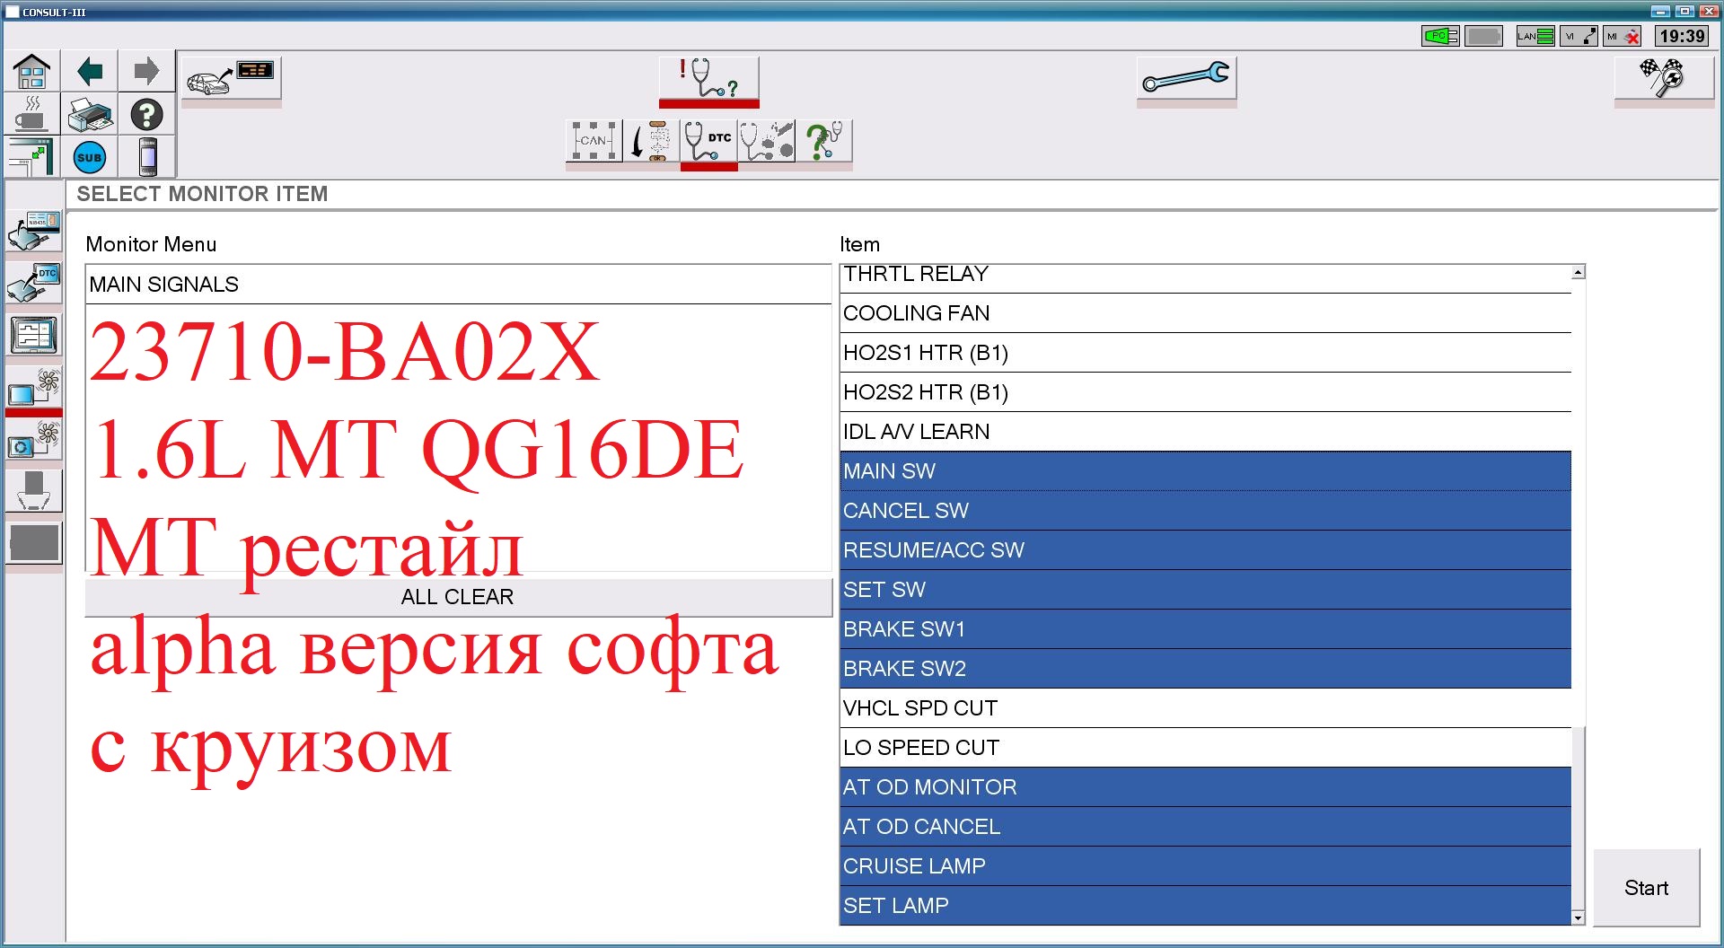Select MAIN SIGNALS in Monitor Menu
Image resolution: width=1724 pixels, height=948 pixels.
point(458,285)
